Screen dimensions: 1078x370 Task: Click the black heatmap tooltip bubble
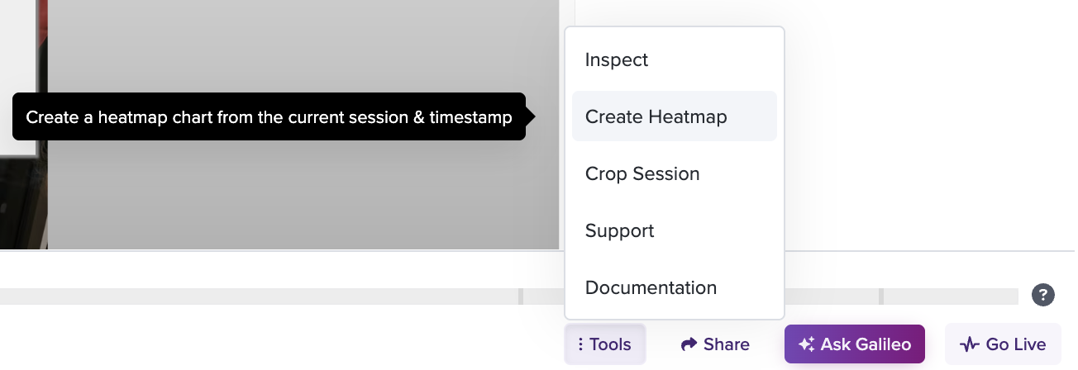point(269,116)
